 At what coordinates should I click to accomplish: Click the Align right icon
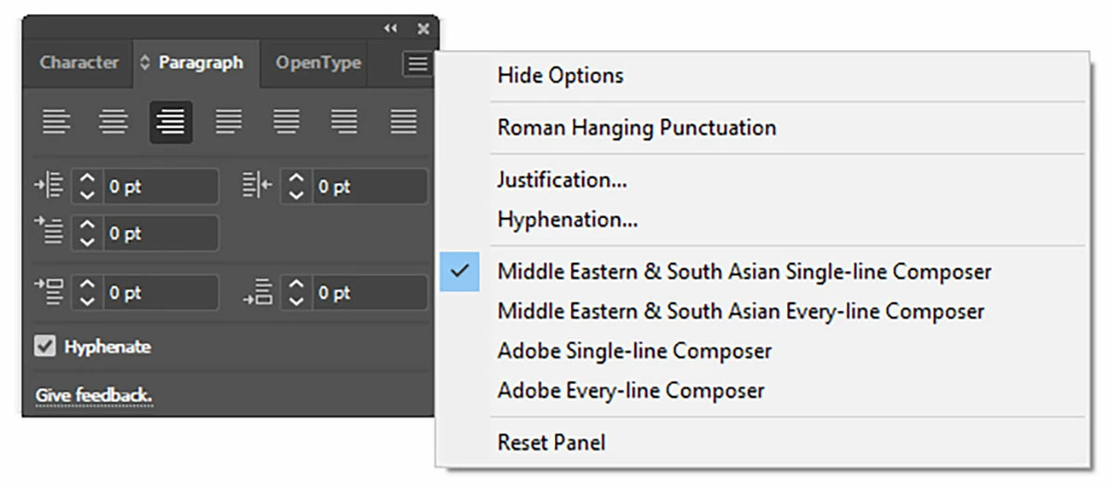[x=171, y=122]
